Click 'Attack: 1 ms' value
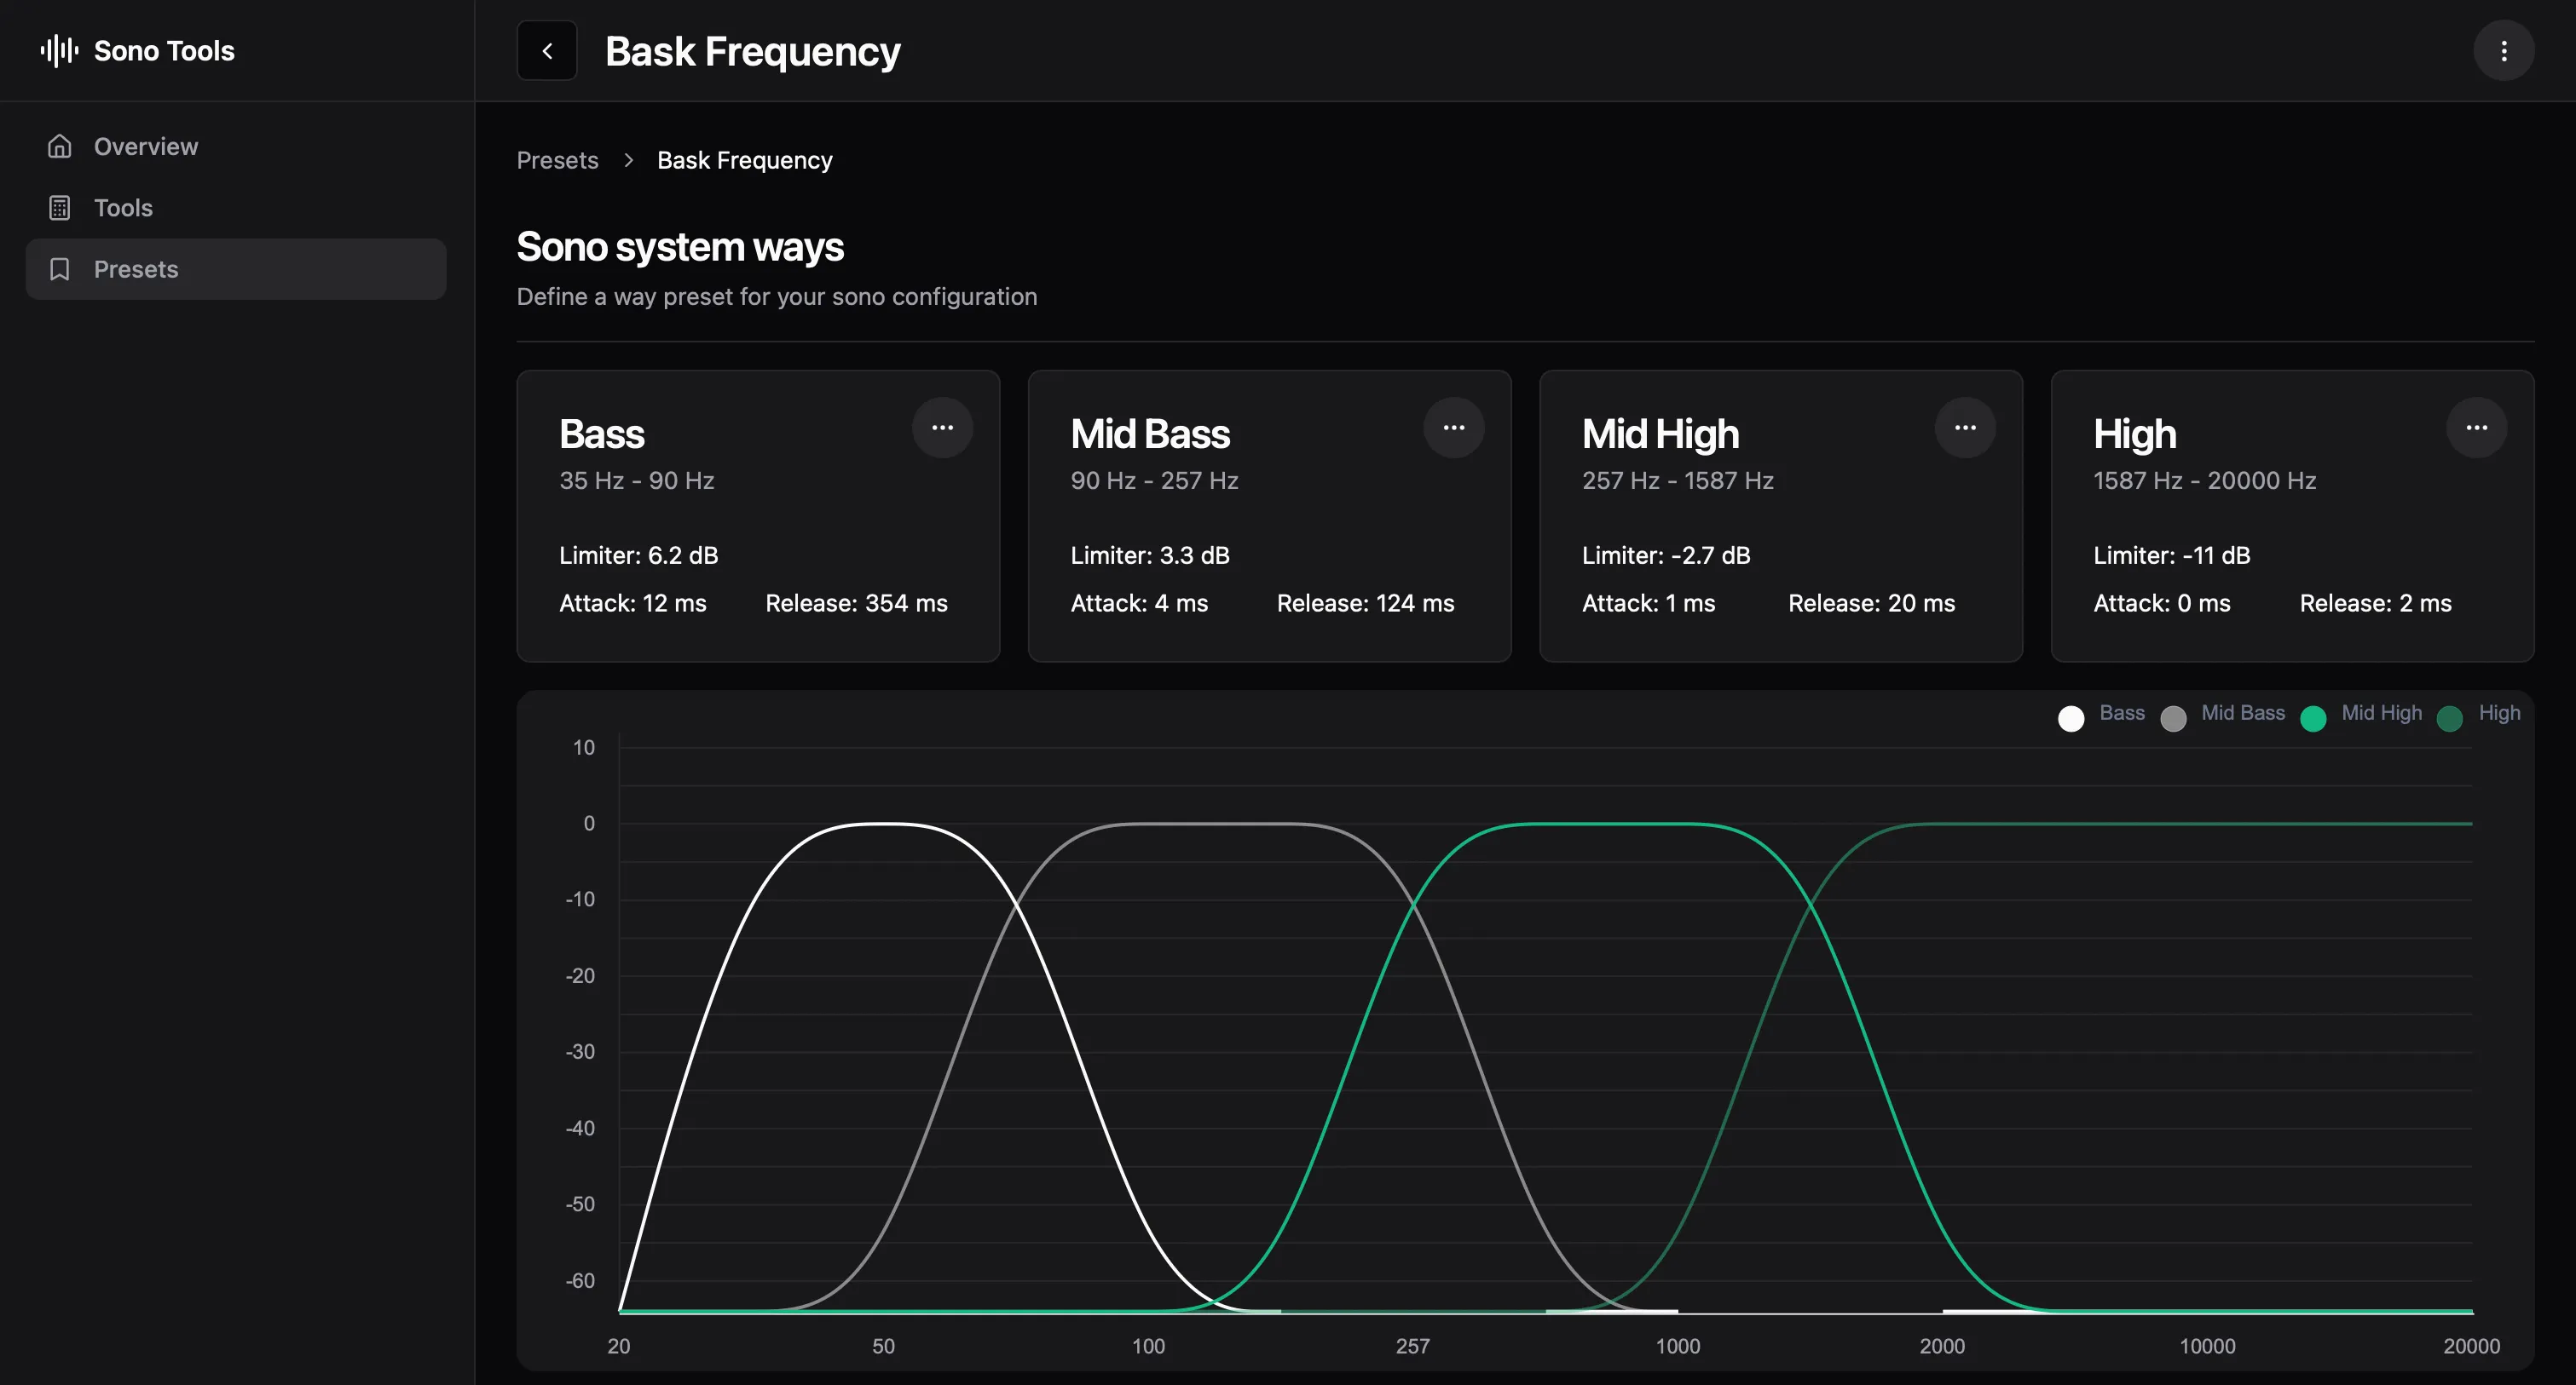Screen dimensions: 2576x1385 coord(1648,604)
